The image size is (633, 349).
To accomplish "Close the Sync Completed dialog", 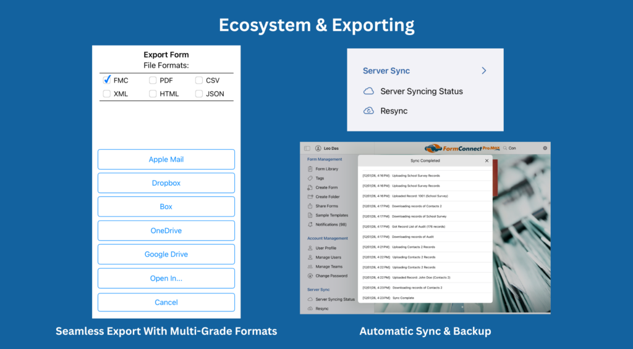I will click(x=486, y=160).
